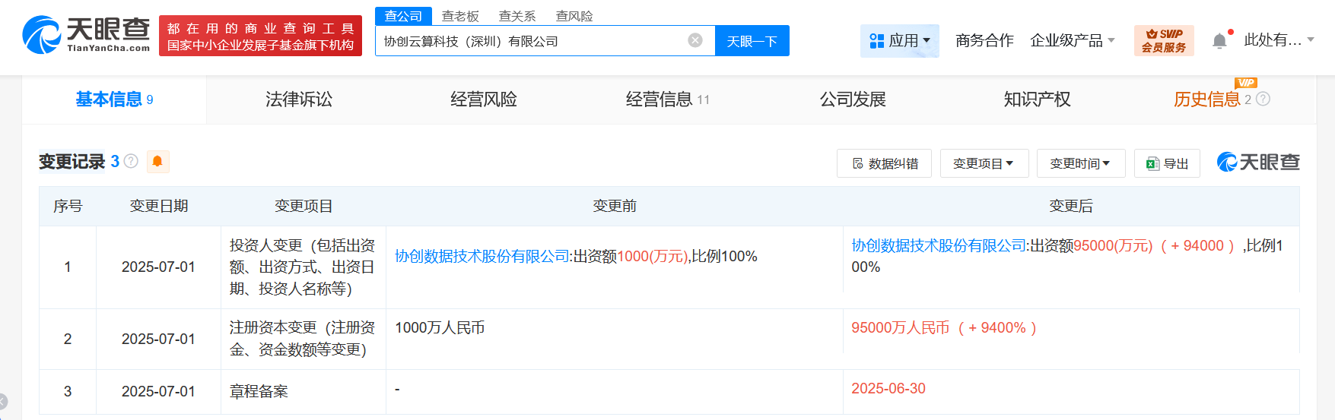Click the orange alert bell for change records

[x=157, y=161]
